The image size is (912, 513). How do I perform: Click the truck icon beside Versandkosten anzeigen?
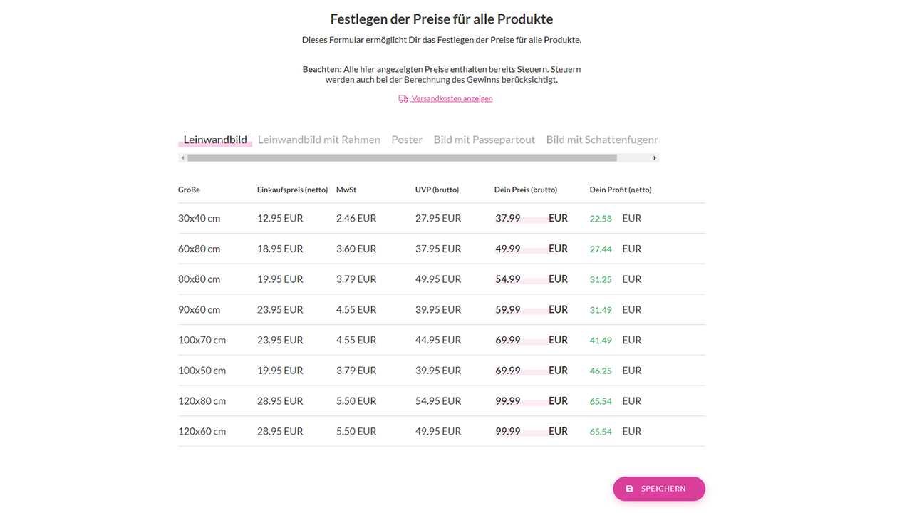point(403,98)
